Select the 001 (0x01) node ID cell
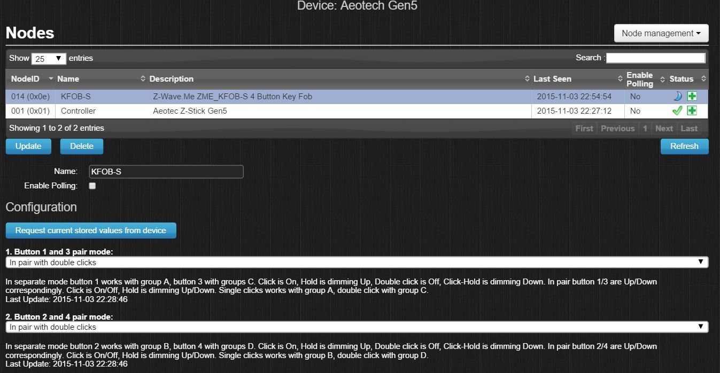The height and width of the screenshot is (373, 720). point(30,111)
